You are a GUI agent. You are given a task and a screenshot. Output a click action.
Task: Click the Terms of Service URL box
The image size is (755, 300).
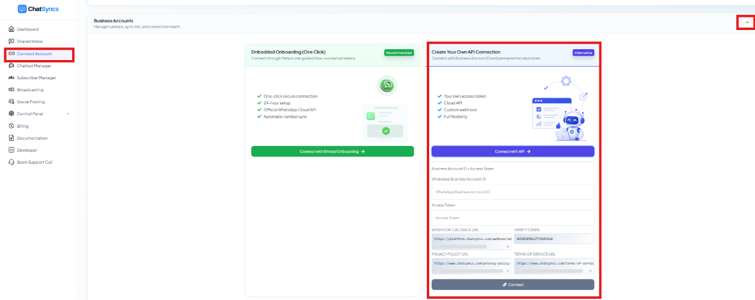554,266
